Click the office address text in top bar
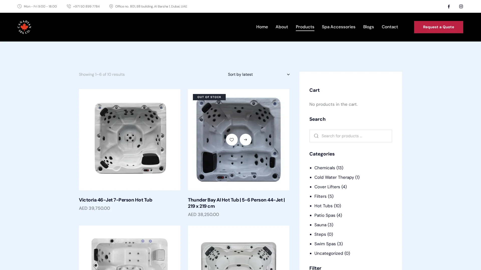The image size is (481, 270). [x=151, y=6]
